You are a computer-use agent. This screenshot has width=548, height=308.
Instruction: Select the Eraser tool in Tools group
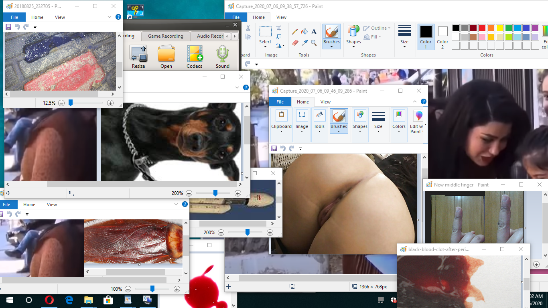click(295, 43)
